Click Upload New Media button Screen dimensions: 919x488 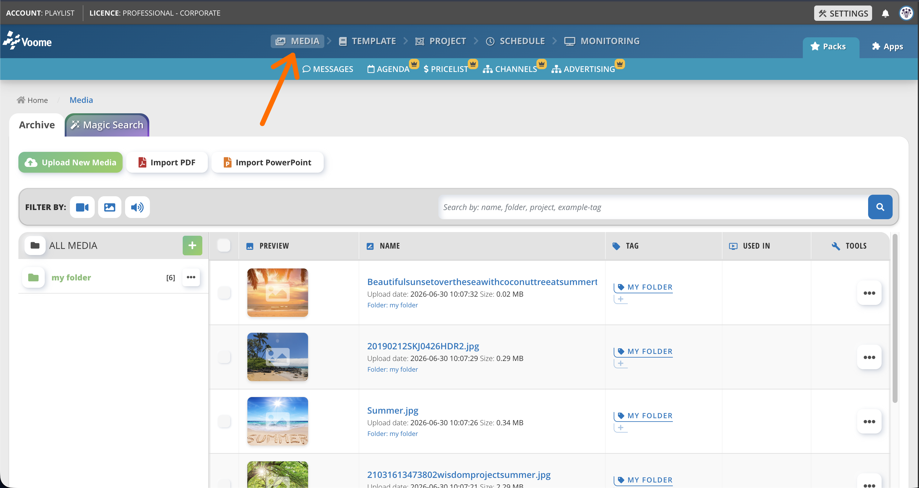pyautogui.click(x=70, y=163)
